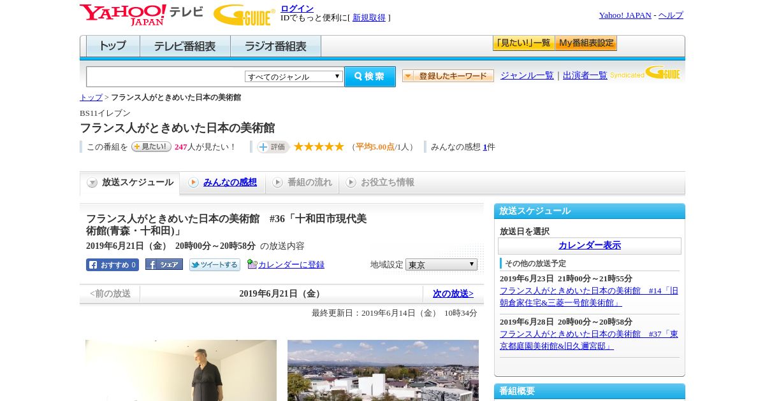Image resolution: width=765 pixels, height=401 pixels.
Task: Click the thumbnail of the museum cityscape
Action: pos(383,370)
